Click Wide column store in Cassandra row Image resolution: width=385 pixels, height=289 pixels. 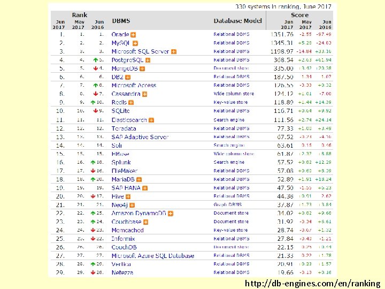(234, 94)
